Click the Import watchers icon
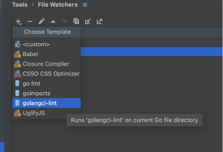Screen dimensions: 223x152 click(88, 22)
